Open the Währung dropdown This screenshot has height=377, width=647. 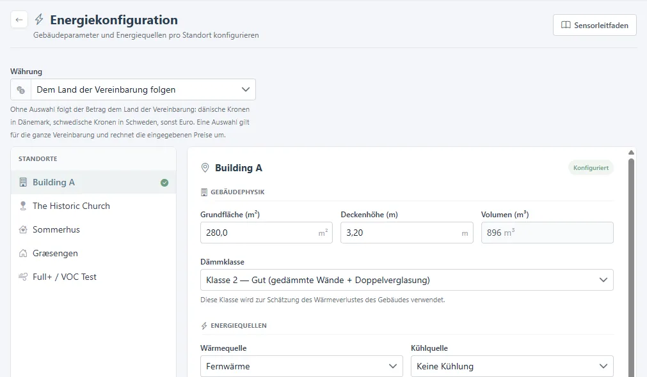(x=133, y=89)
